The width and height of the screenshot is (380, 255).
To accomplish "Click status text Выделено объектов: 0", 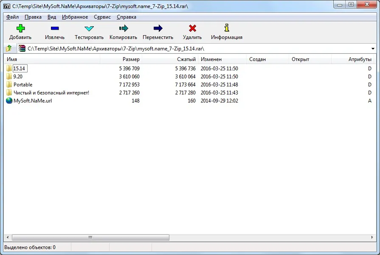I will [30, 247].
